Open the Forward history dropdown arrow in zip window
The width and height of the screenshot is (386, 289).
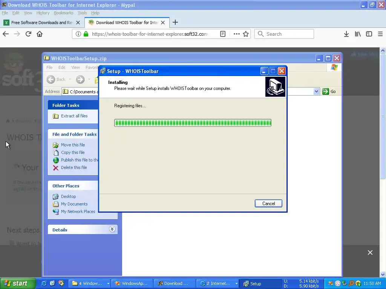(x=89, y=79)
